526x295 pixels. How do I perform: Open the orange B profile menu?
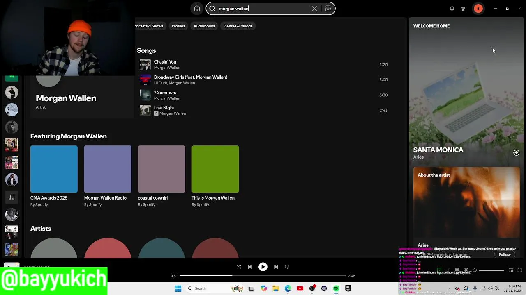(478, 9)
